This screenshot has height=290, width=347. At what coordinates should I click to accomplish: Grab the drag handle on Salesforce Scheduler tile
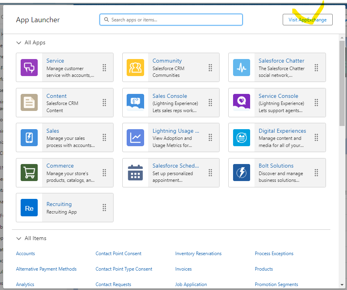coord(210,172)
